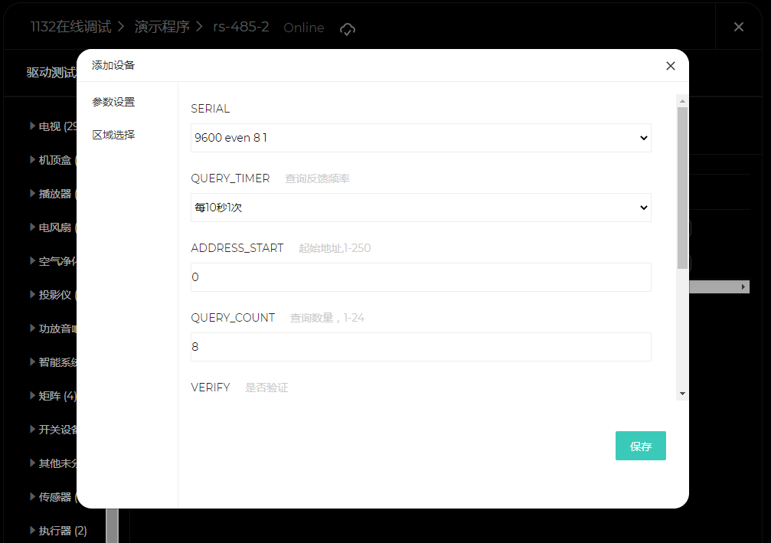Switch to 参数设置 tab
Viewport: 771px width, 543px height.
tap(113, 103)
